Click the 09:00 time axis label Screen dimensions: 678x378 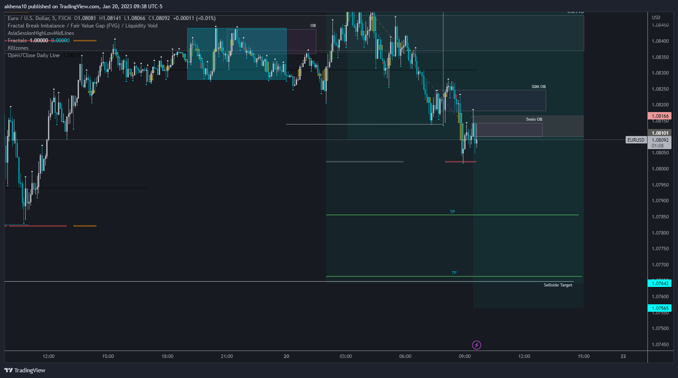pyautogui.click(x=465, y=356)
